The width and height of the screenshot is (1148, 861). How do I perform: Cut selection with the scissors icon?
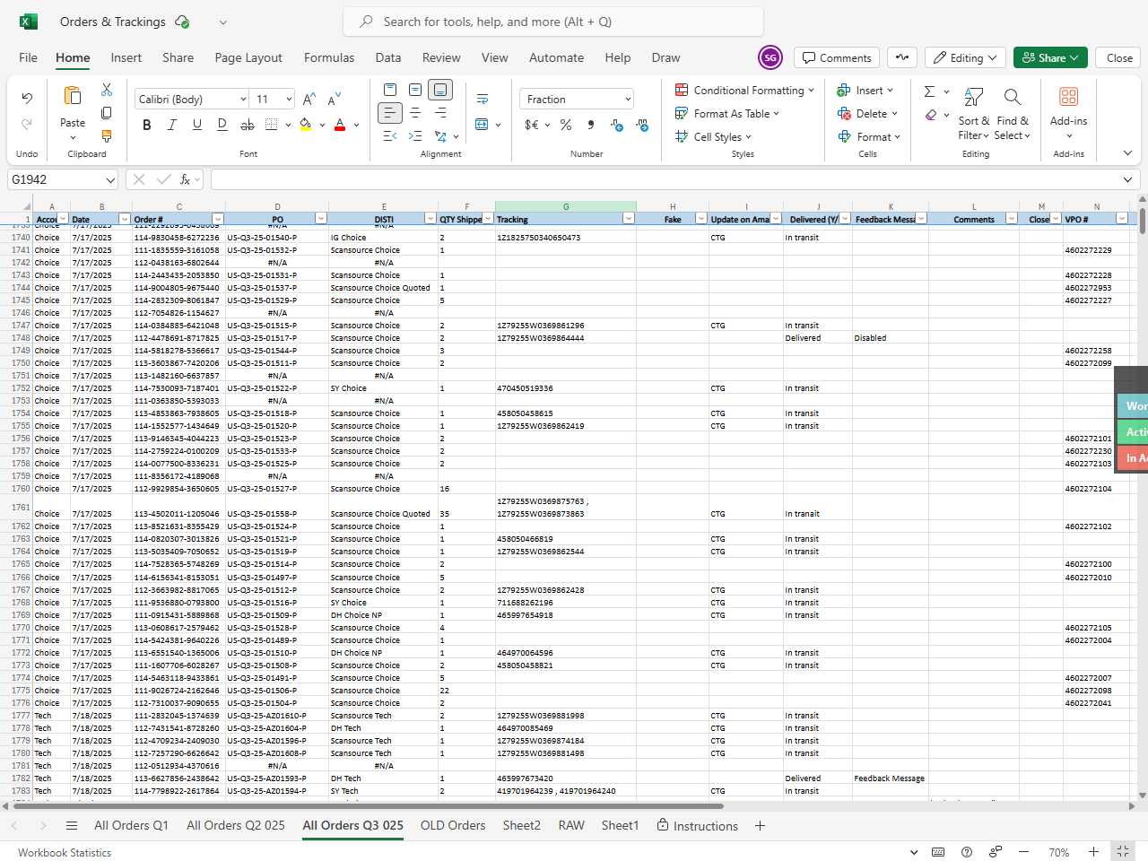[107, 90]
